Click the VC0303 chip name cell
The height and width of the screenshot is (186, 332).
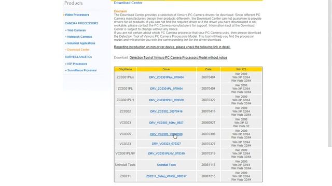click(x=126, y=123)
